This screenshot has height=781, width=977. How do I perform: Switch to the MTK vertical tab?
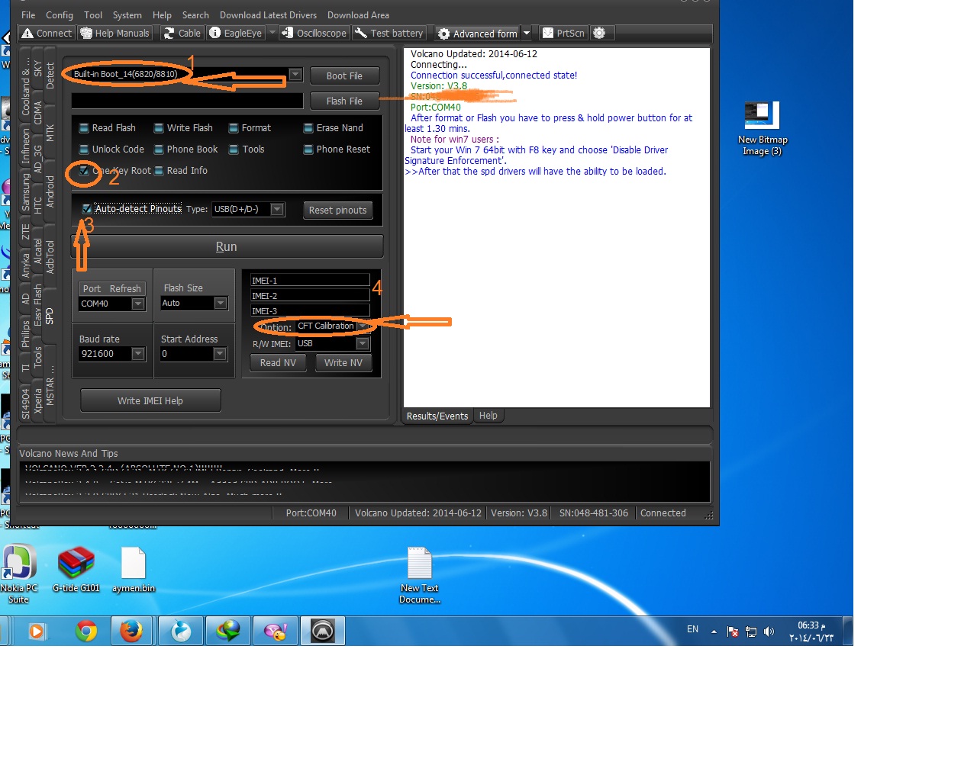50,133
